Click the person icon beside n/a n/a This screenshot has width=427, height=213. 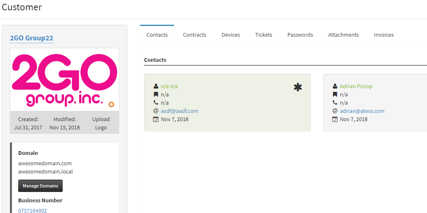pos(156,86)
